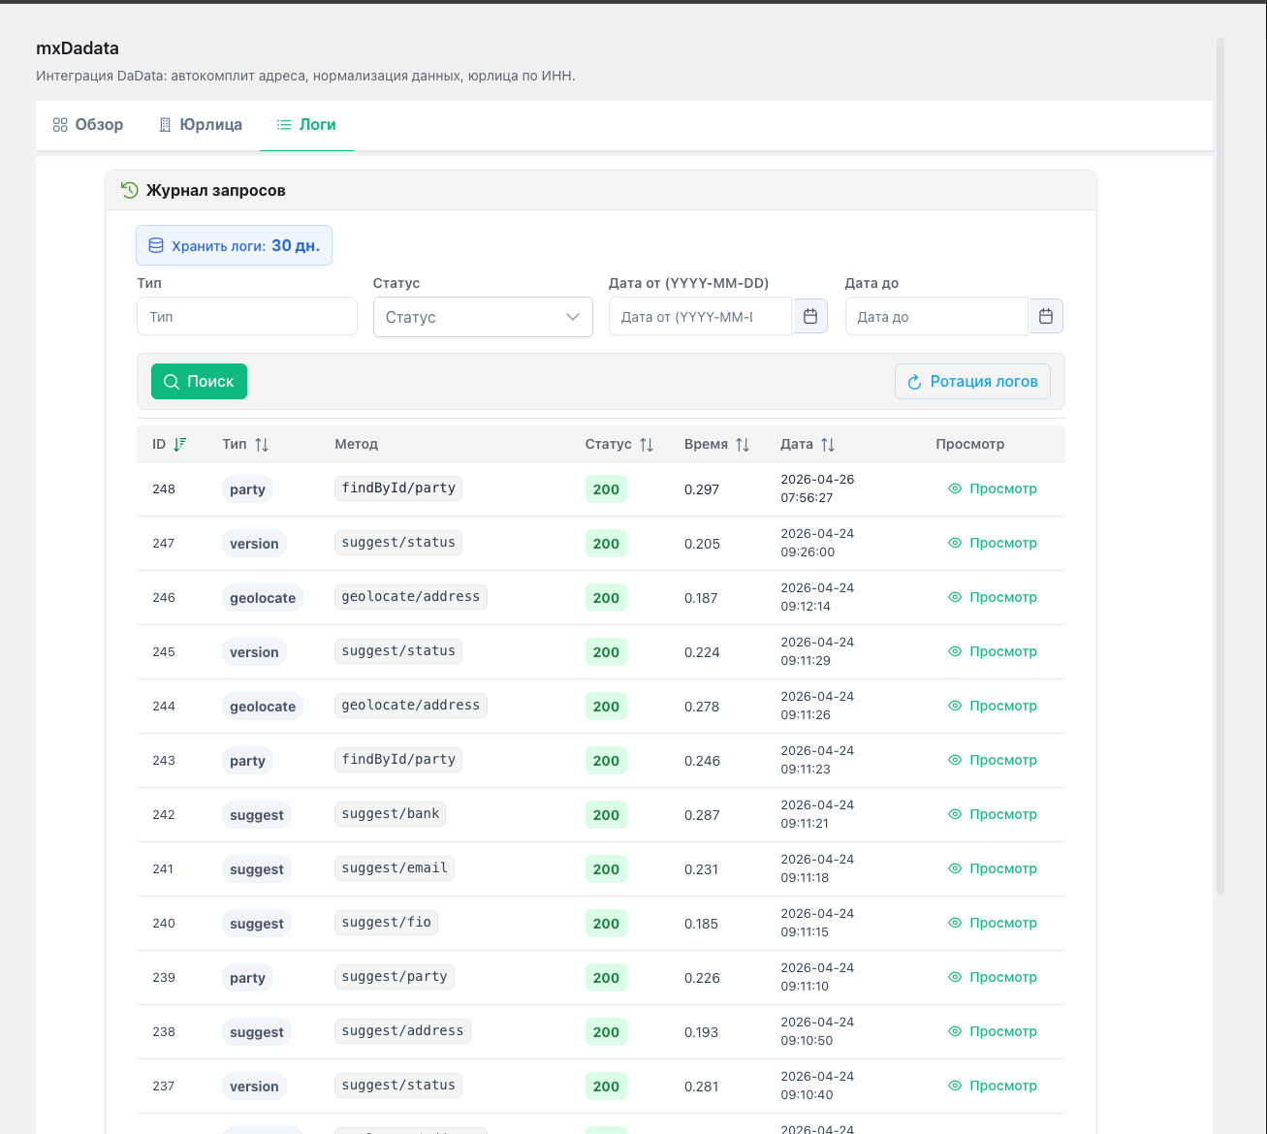This screenshot has width=1267, height=1134.
Task: Click the suggest/email method in row 241
Action: [395, 867]
